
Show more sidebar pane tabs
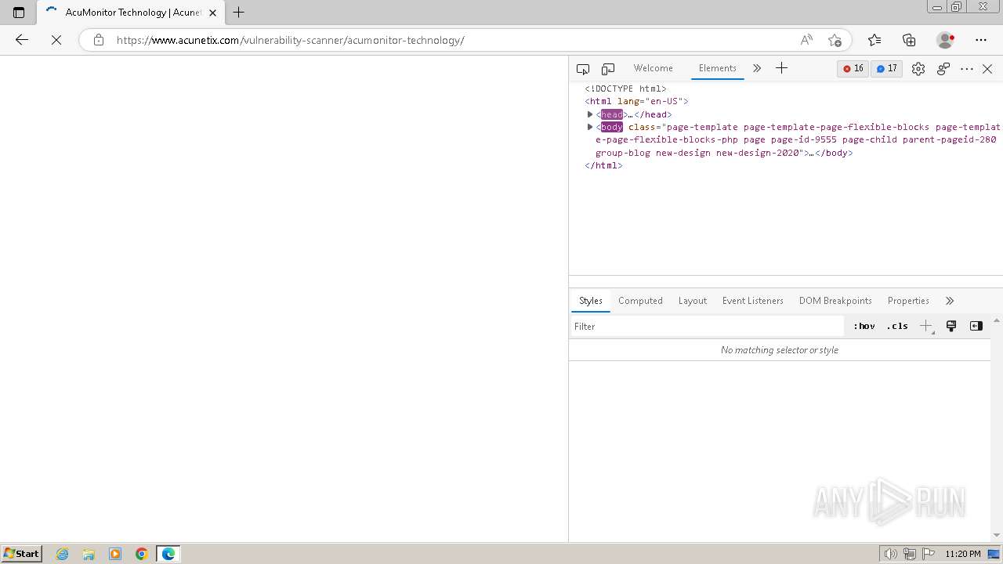coord(950,301)
